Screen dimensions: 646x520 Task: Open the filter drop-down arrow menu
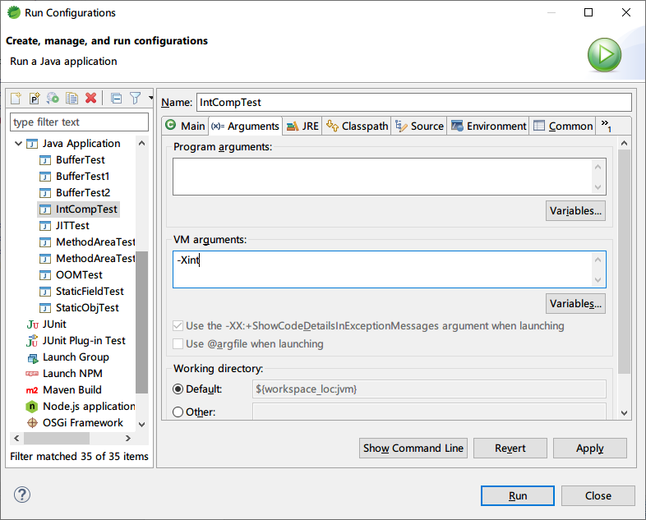tap(151, 99)
